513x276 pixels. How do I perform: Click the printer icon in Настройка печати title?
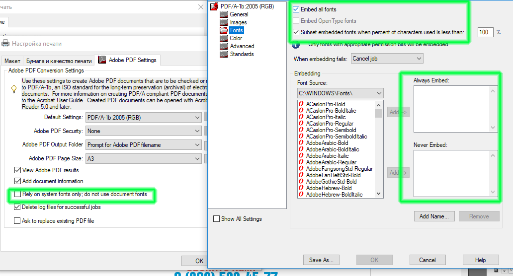pos(5,44)
